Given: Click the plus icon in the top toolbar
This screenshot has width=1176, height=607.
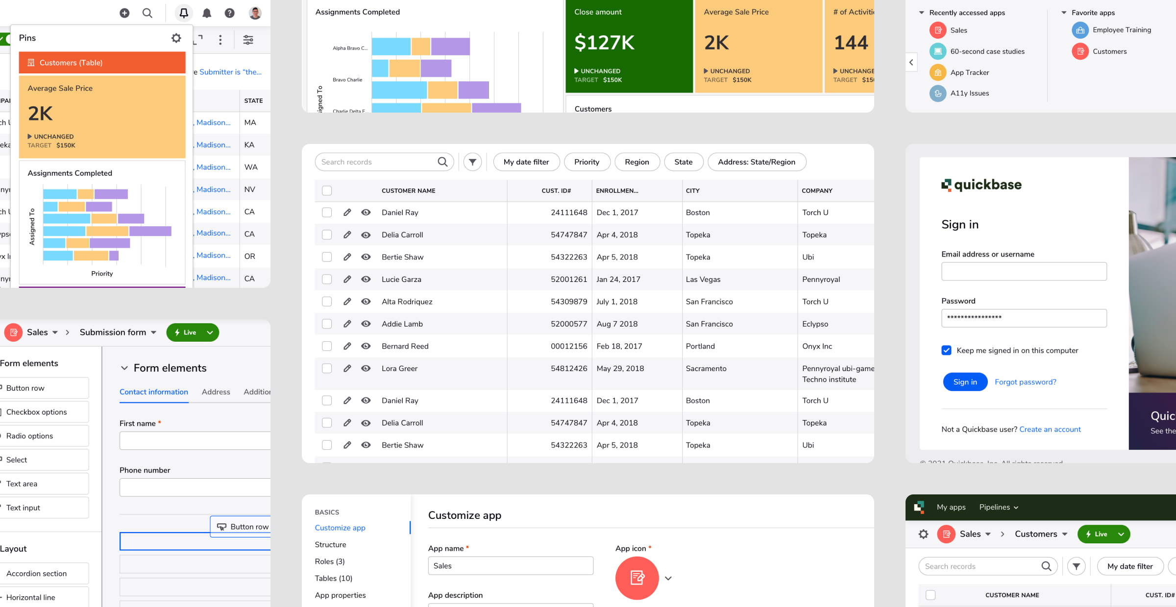Looking at the screenshot, I should (x=124, y=13).
